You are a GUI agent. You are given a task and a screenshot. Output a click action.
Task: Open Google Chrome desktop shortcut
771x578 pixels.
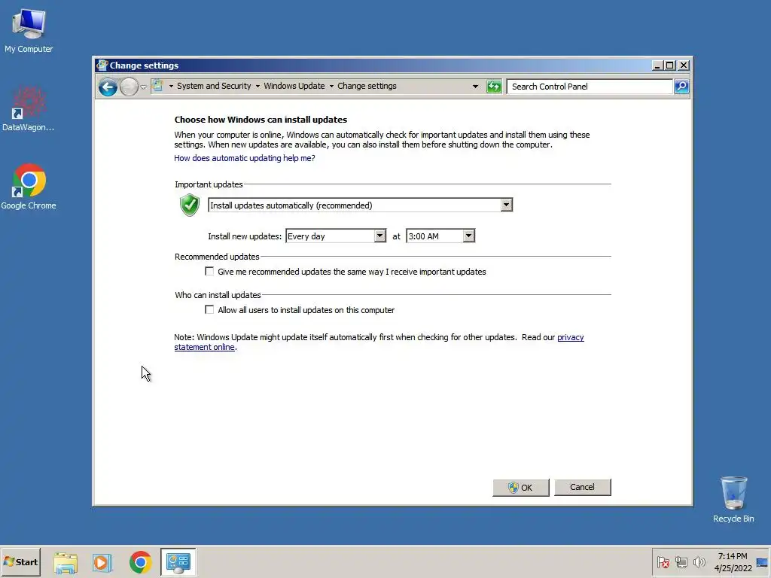29,187
